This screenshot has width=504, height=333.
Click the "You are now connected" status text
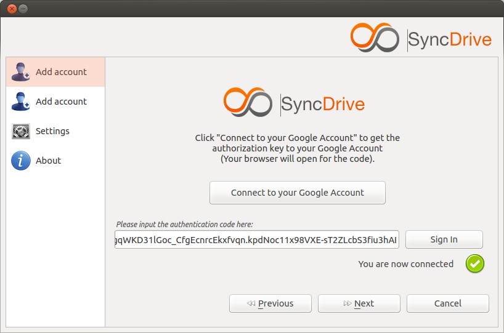[405, 264]
